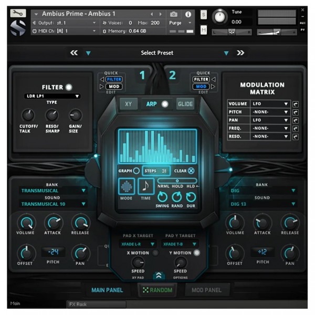The width and height of the screenshot is (315, 315).
Task: Open the TRANSMUSICAL bank dropdown
Action: 53,191
